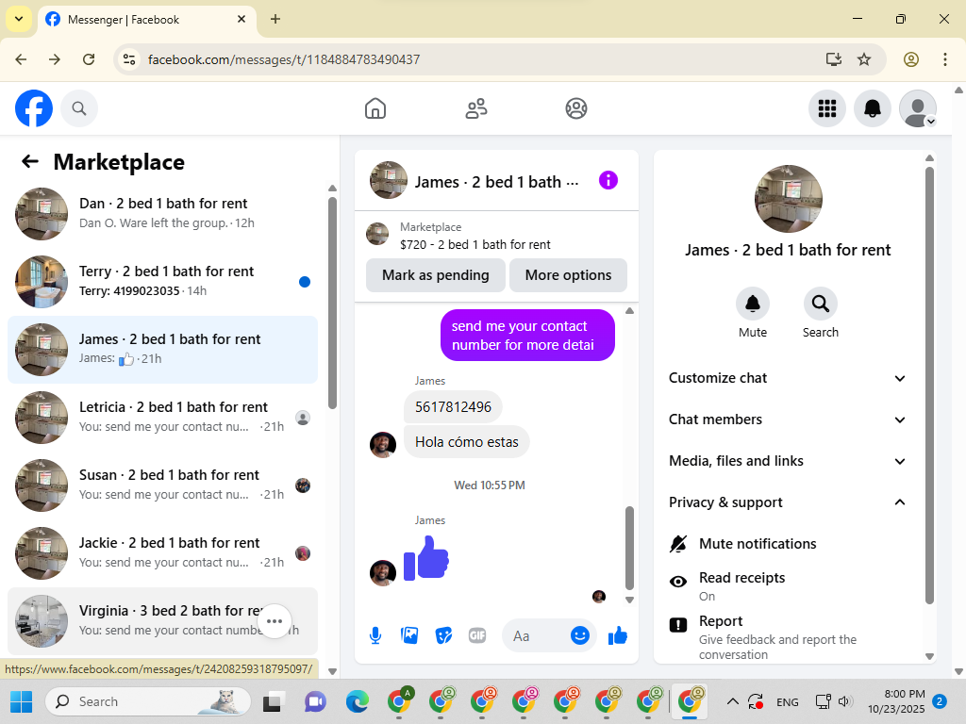Expand Media, files and links section
966x724 pixels.
point(787,461)
